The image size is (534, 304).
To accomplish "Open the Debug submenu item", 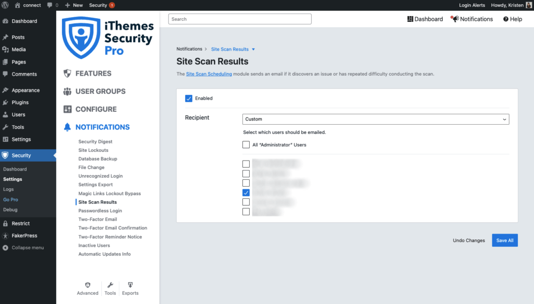I will tap(10, 210).
